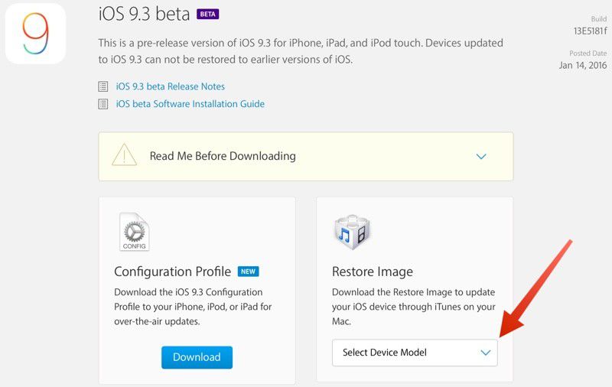Click the iOS 9 logo icon
612x387 pixels.
(35, 34)
